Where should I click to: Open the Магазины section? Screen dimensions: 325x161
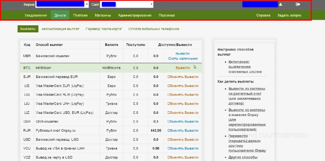102,15
